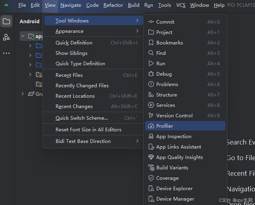255x205 pixels.
Task: Choose Recently Changed Files entry
Action: [93, 86]
